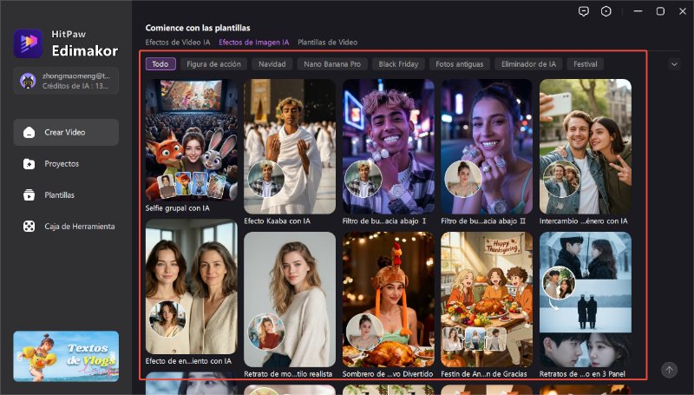The image size is (694, 395).
Task: Open the Selfie grupal con IA template
Action: tap(191, 140)
